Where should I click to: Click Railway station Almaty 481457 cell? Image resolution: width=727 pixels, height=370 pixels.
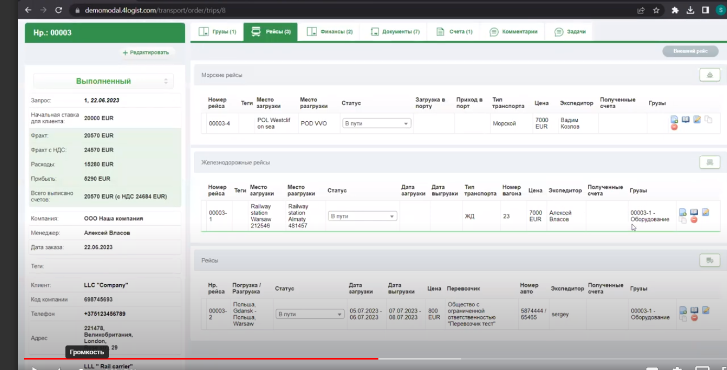pos(298,216)
